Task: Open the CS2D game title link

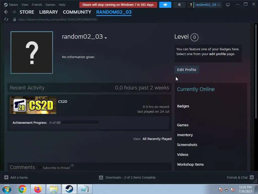Action: tap(63, 102)
